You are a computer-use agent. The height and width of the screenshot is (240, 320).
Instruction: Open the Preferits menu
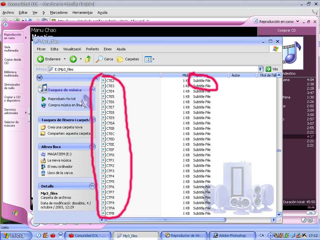(92, 49)
